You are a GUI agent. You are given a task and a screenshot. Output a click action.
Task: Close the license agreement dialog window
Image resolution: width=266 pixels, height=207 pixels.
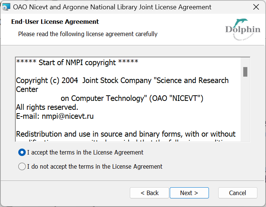tap(256, 7)
